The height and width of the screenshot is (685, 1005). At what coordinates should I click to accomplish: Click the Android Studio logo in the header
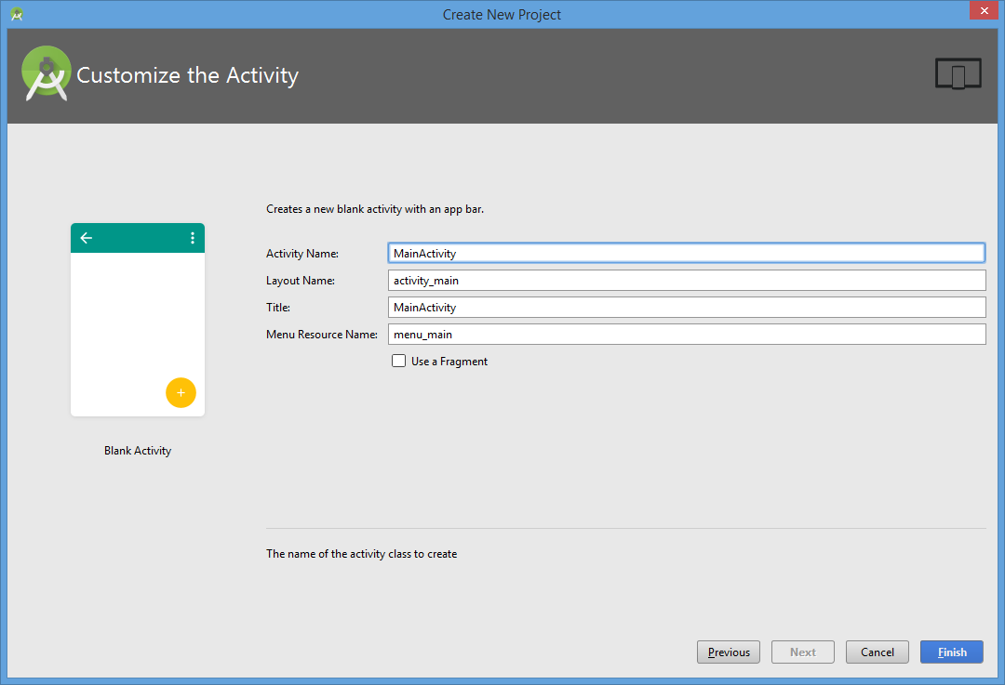pyautogui.click(x=47, y=73)
